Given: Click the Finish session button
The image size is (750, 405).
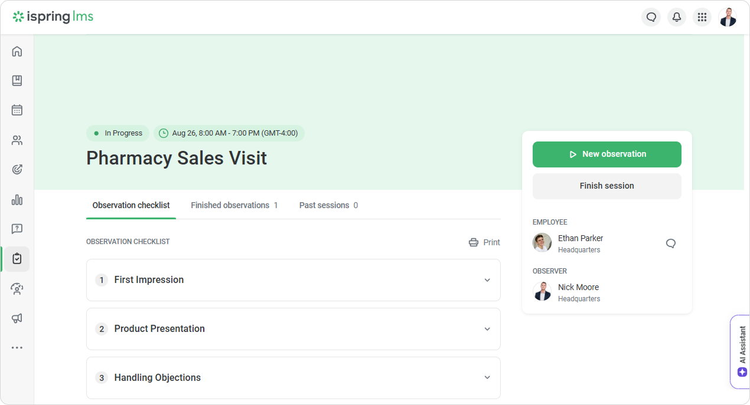Looking at the screenshot, I should pyautogui.click(x=607, y=186).
